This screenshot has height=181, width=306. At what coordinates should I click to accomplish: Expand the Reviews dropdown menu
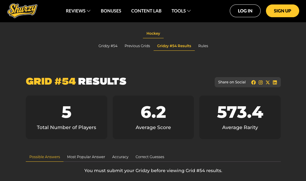pos(78,11)
